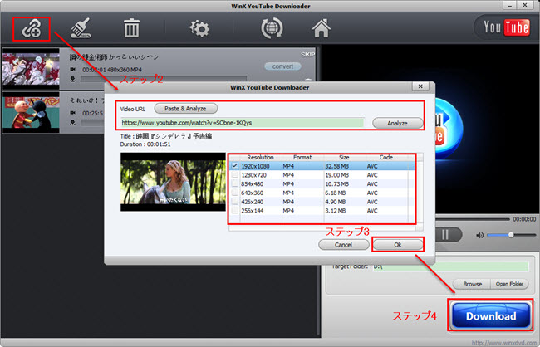This screenshot has width=540, height=347.
Task: Cancel the analyze dialog
Action: pos(343,245)
